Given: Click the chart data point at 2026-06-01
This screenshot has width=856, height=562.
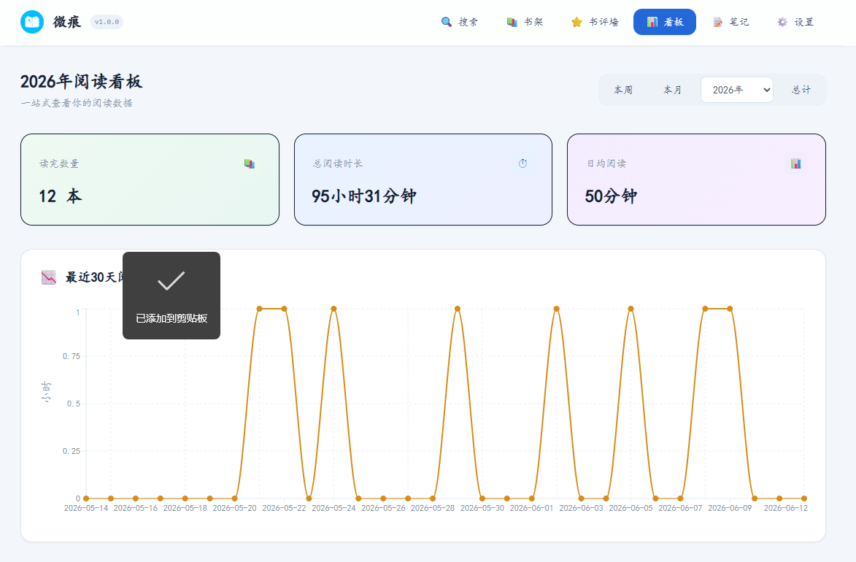Looking at the screenshot, I should pos(532,498).
